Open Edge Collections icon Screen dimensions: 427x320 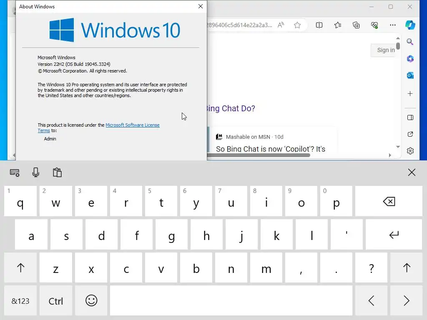click(356, 25)
